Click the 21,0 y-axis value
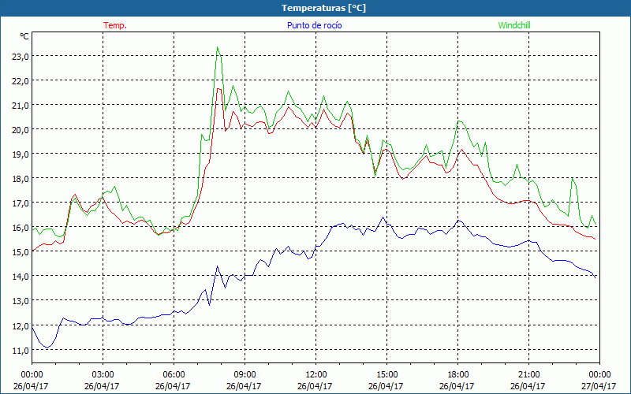This screenshot has width=631, height=394. pyautogui.click(x=21, y=106)
